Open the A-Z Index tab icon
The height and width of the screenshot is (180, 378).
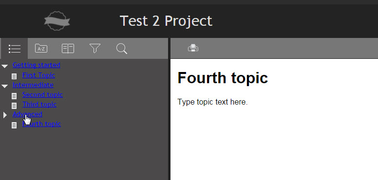coord(41,48)
